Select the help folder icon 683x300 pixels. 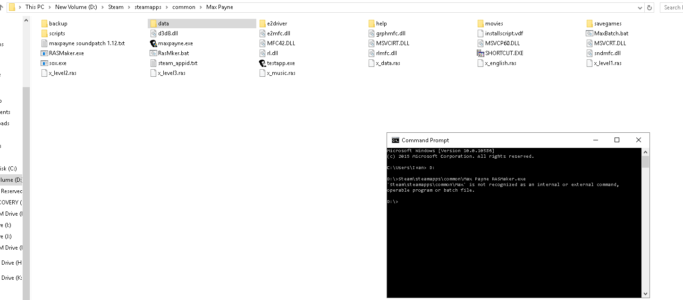click(x=371, y=24)
